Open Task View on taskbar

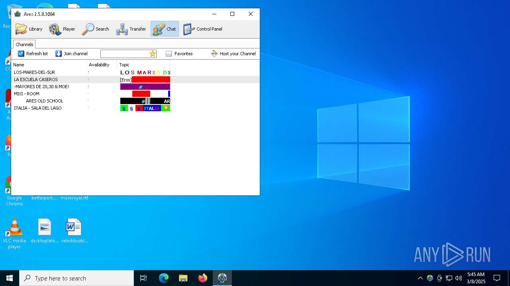click(143, 278)
